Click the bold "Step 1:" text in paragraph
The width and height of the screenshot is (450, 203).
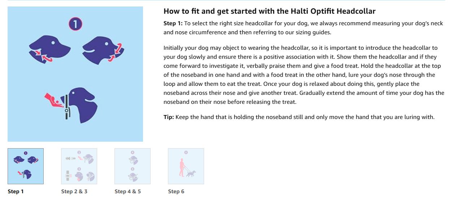(x=173, y=23)
